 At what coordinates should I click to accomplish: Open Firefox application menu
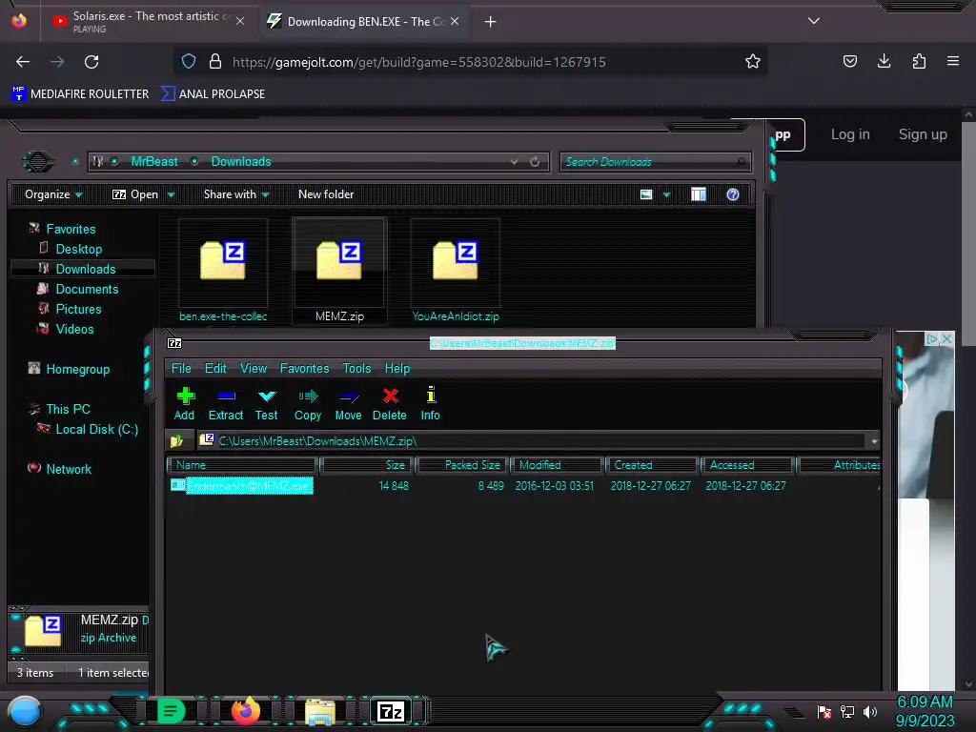pos(953,61)
